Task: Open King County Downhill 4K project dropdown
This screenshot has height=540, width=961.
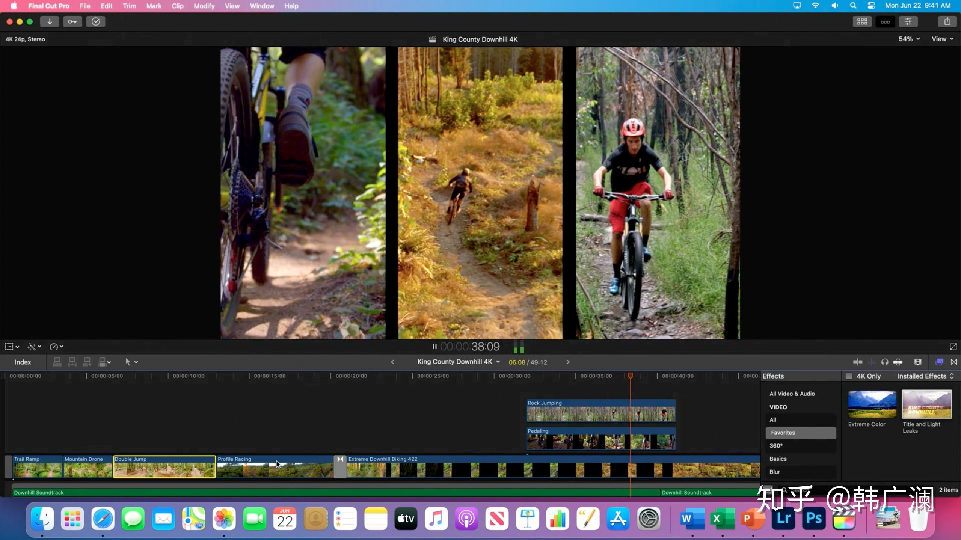Action: [459, 362]
